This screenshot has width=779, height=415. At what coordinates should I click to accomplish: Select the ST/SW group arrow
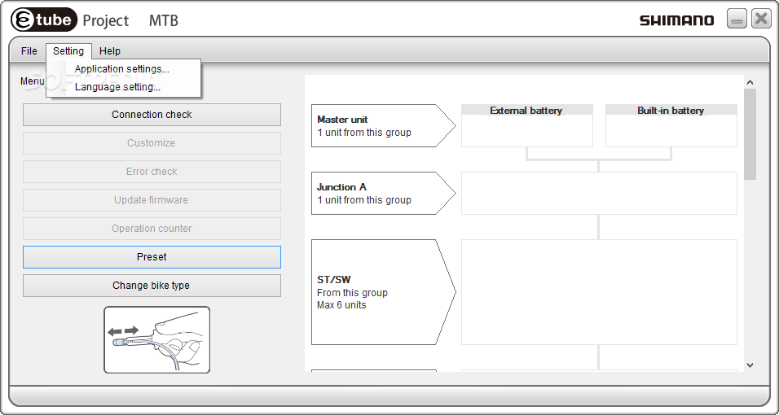point(383,292)
